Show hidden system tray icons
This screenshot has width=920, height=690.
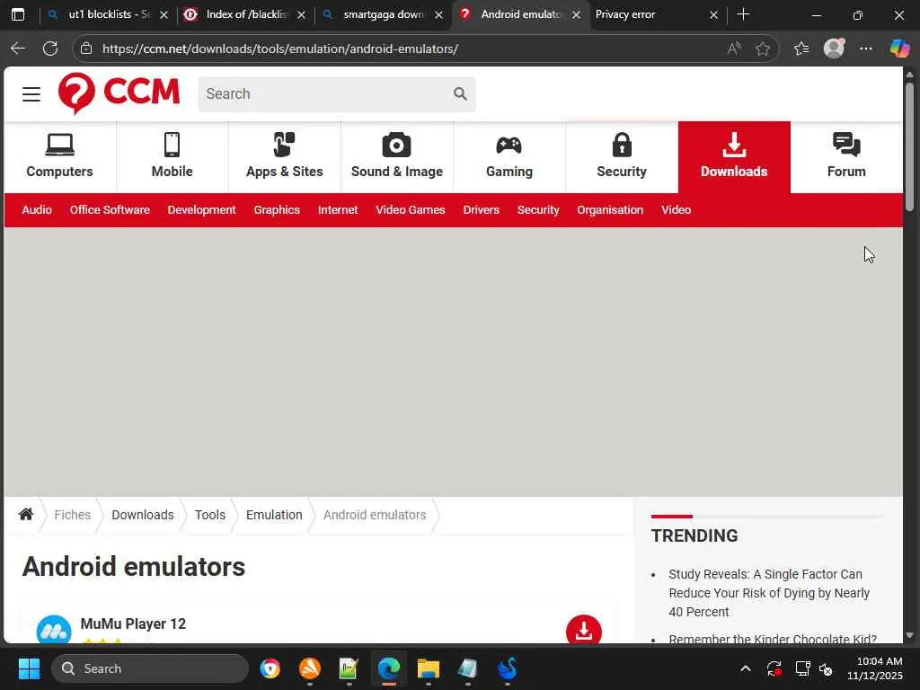click(x=745, y=668)
